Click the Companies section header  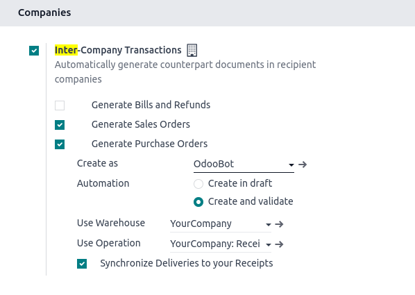click(44, 12)
